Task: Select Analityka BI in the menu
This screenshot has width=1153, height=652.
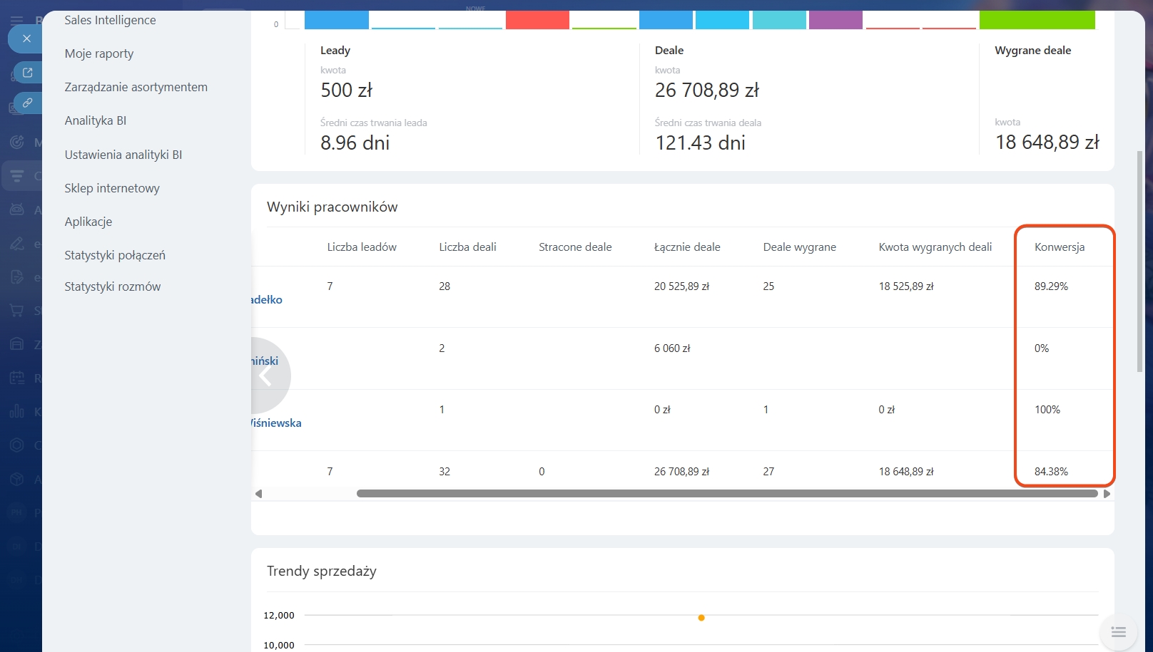Action: (96, 120)
